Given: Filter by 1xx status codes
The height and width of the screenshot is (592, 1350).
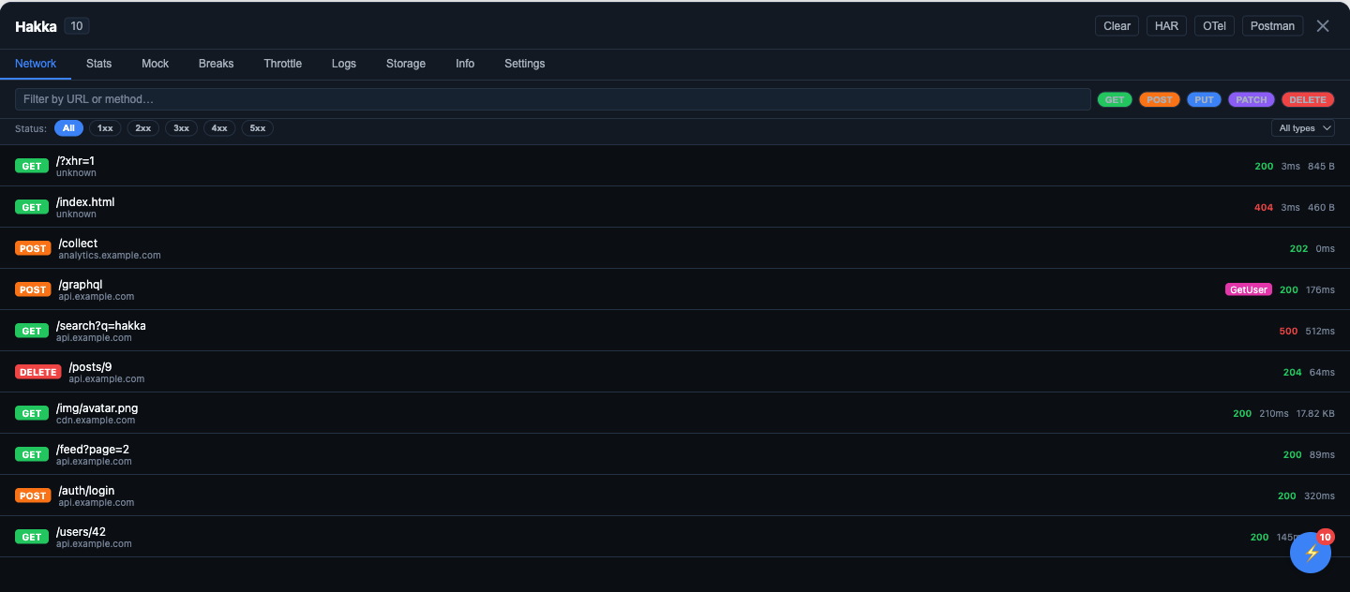Looking at the screenshot, I should 105,128.
